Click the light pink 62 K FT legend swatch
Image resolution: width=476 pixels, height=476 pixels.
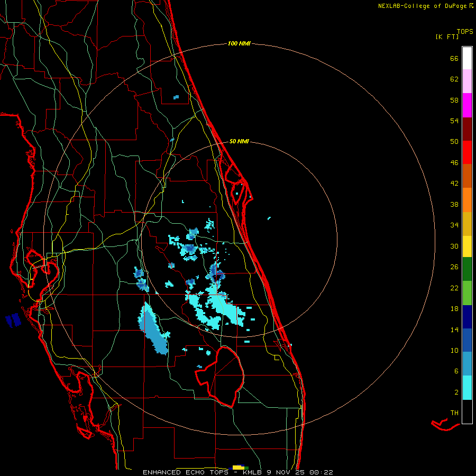click(467, 81)
